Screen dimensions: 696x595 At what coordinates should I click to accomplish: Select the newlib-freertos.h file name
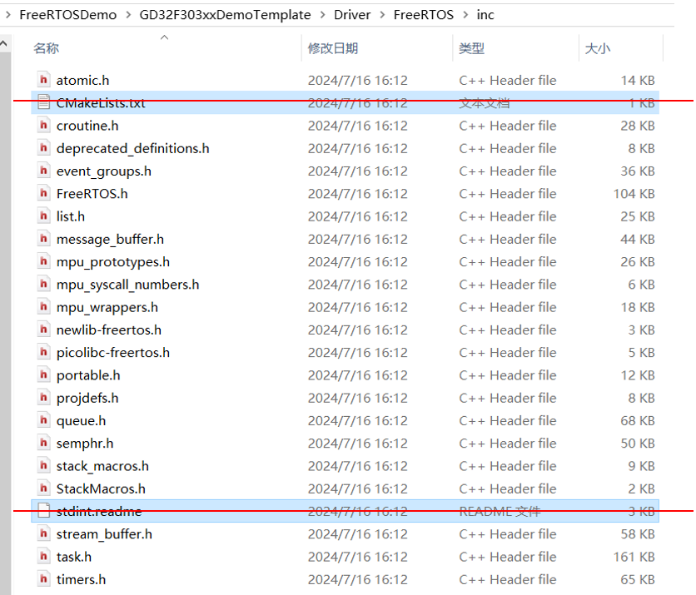point(109,330)
